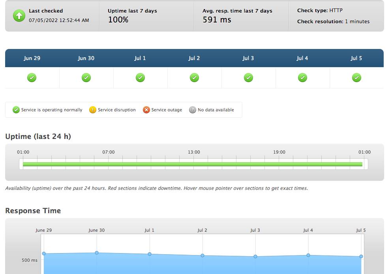The height and width of the screenshot is (274, 390).
Task: Select the Jul 4 column header
Action: pos(302,58)
